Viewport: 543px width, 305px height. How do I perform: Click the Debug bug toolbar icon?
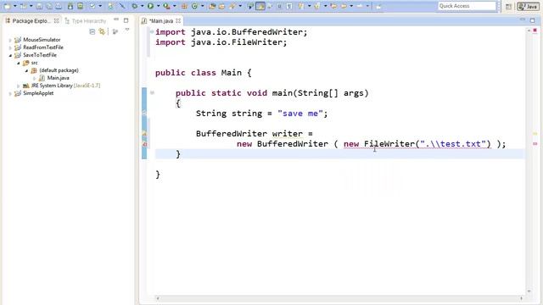pos(134,6)
